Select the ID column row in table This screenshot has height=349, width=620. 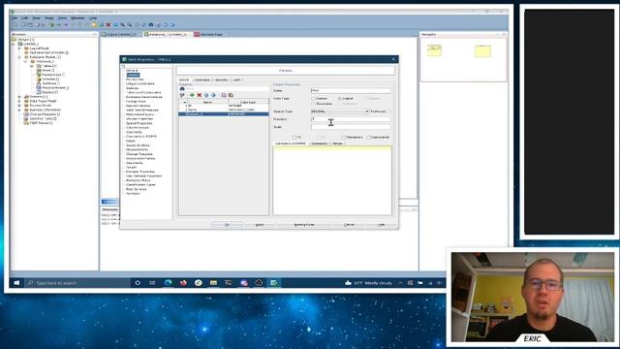pyautogui.click(x=224, y=106)
